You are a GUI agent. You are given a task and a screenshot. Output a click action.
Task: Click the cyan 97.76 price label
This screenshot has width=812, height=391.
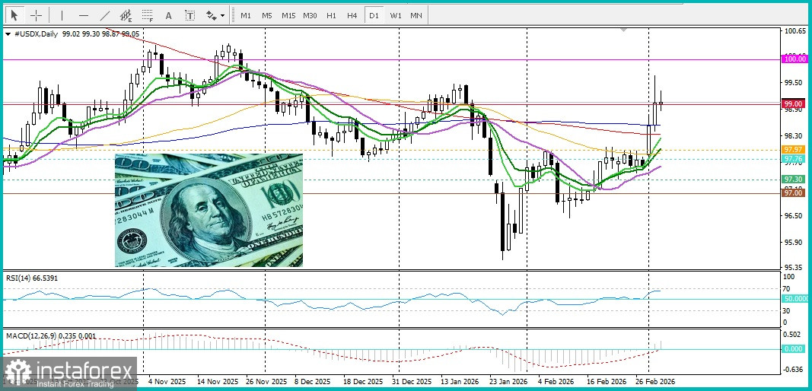794,158
